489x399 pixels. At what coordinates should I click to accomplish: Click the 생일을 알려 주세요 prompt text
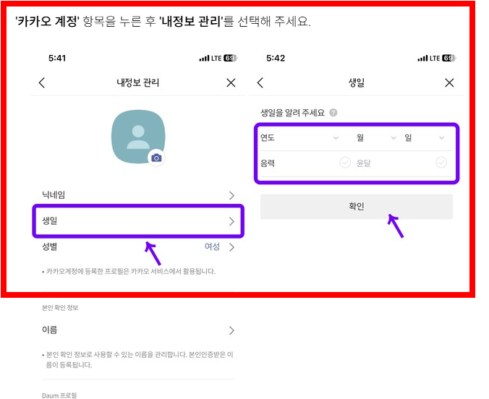[x=292, y=113]
